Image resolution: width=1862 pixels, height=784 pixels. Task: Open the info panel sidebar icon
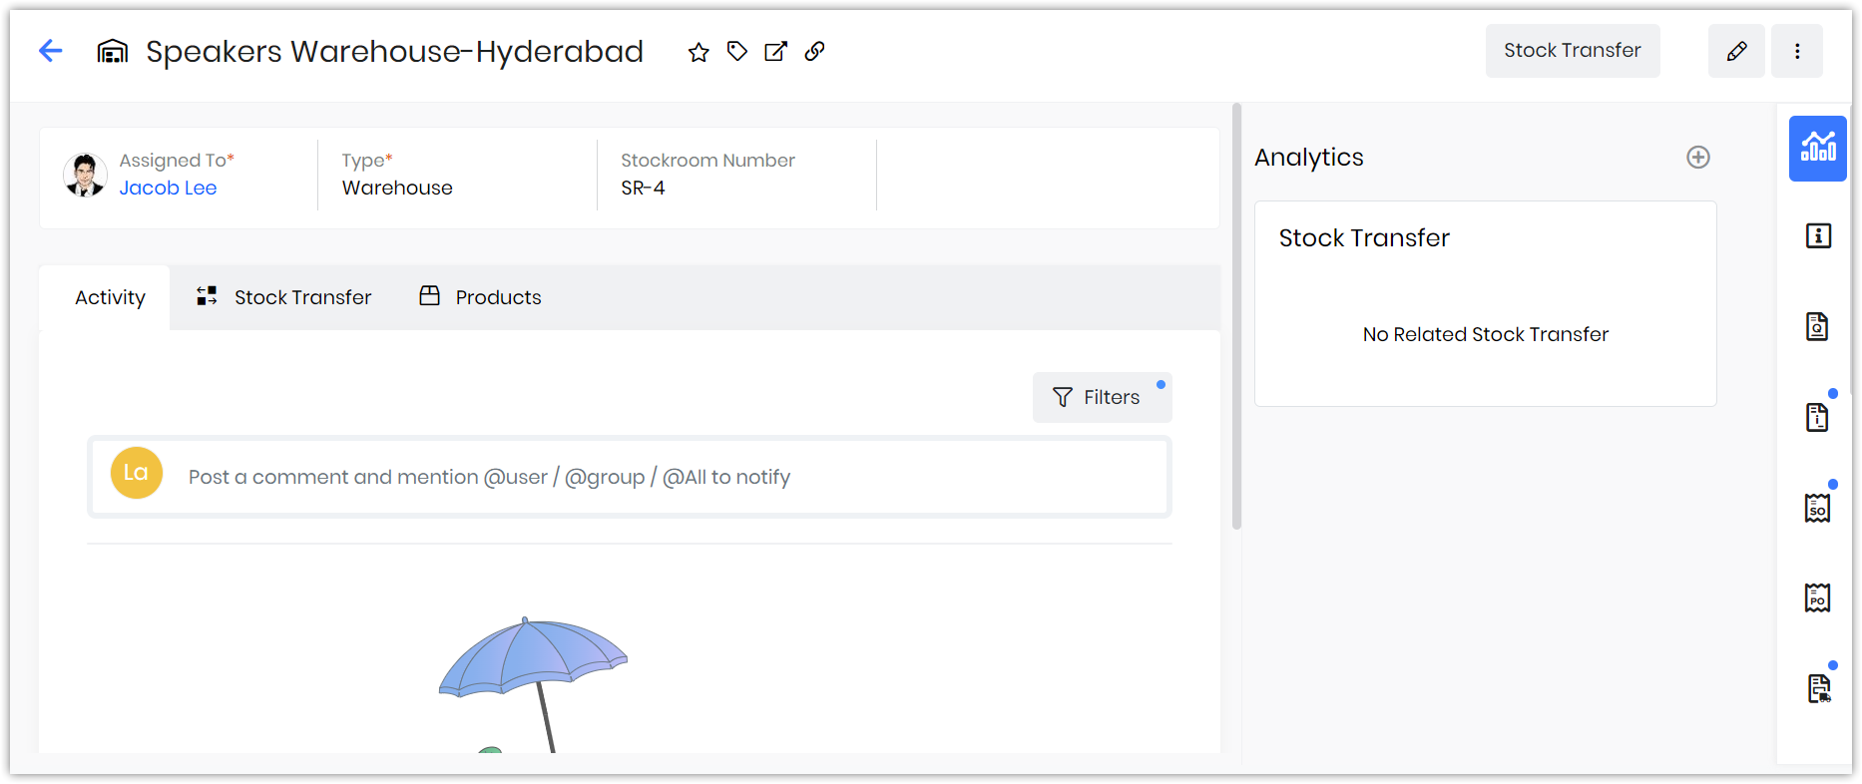[x=1818, y=236]
